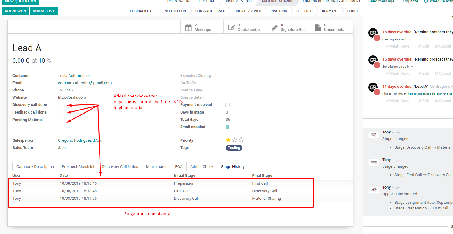Open the Tesla Automobiles customer link
Viewport: 453px width, 234px height.
pyautogui.click(x=74, y=76)
